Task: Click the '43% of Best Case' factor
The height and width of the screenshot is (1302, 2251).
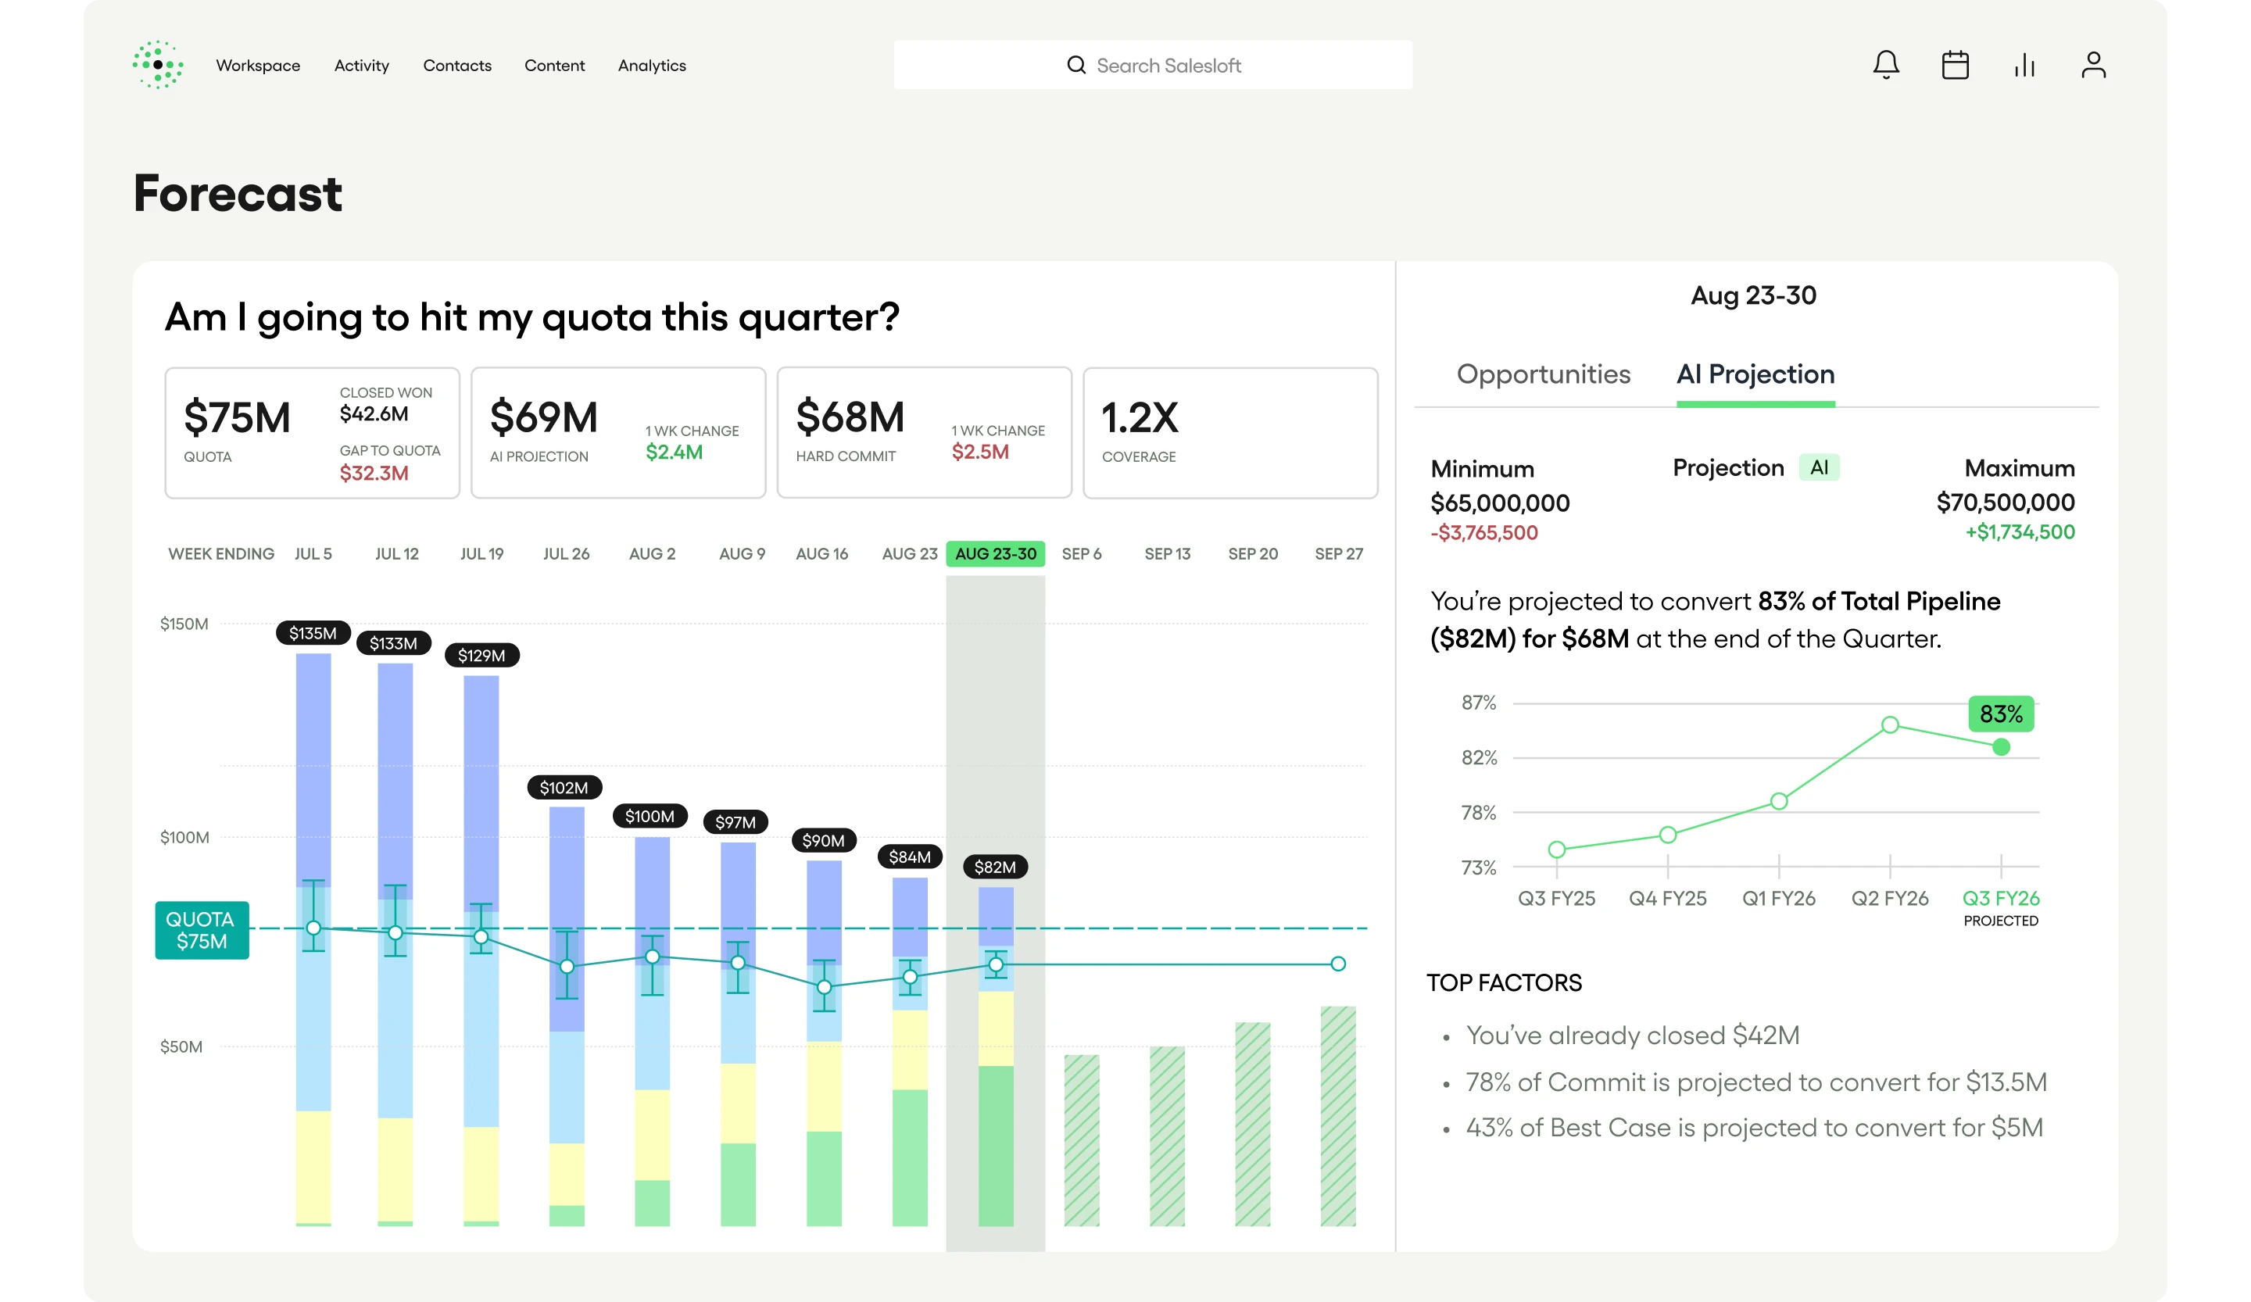Action: click(x=1755, y=1127)
